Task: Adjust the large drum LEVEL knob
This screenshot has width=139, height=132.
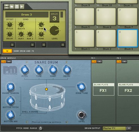Action: (x=54, y=31)
